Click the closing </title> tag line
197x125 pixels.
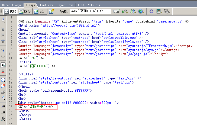[26, 74]
